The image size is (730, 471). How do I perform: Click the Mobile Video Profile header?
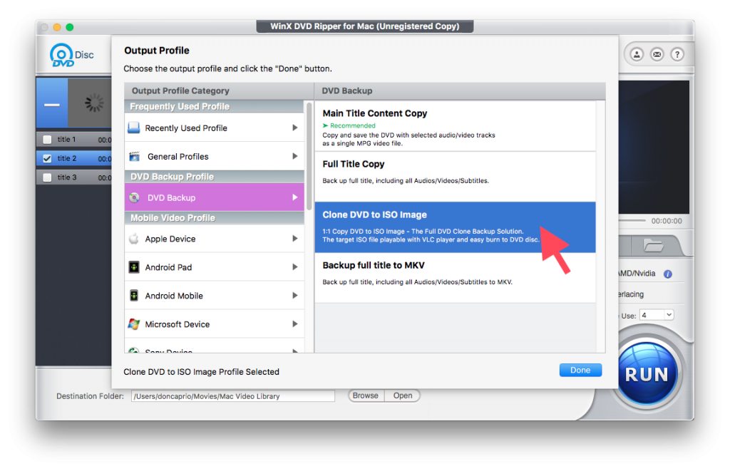[214, 218]
